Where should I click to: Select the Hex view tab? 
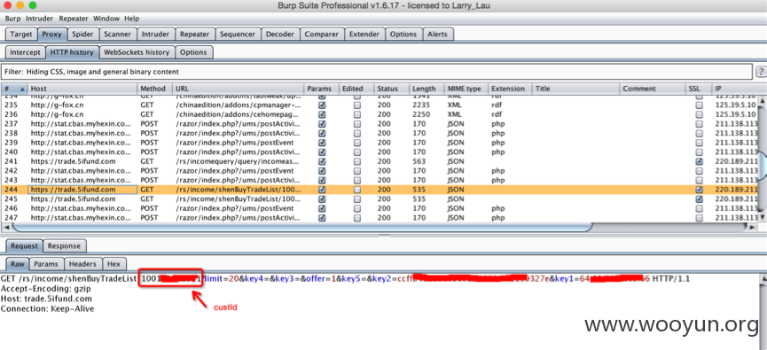(x=114, y=264)
